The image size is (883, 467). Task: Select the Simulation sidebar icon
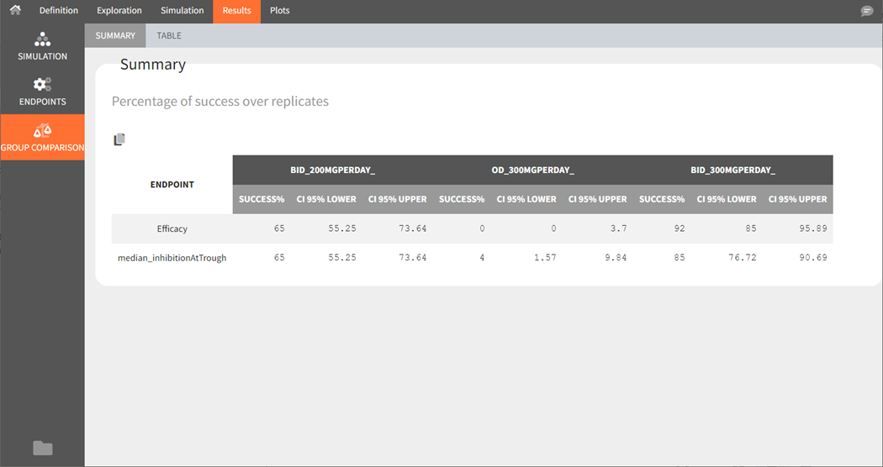(42, 39)
